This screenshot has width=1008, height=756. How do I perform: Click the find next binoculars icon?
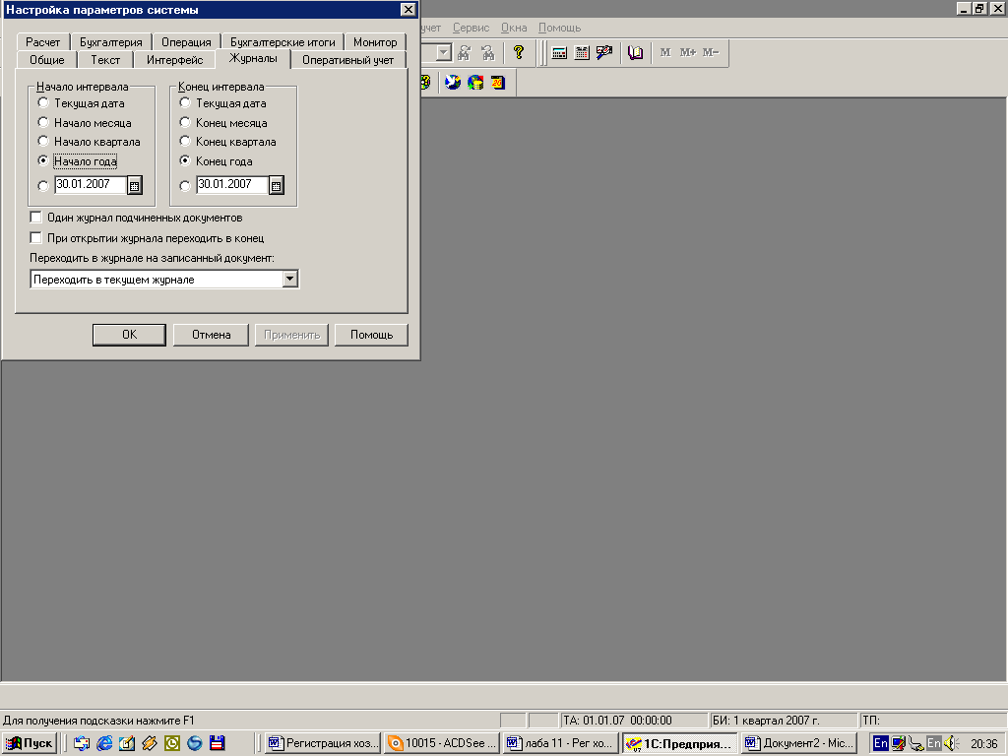[465, 53]
